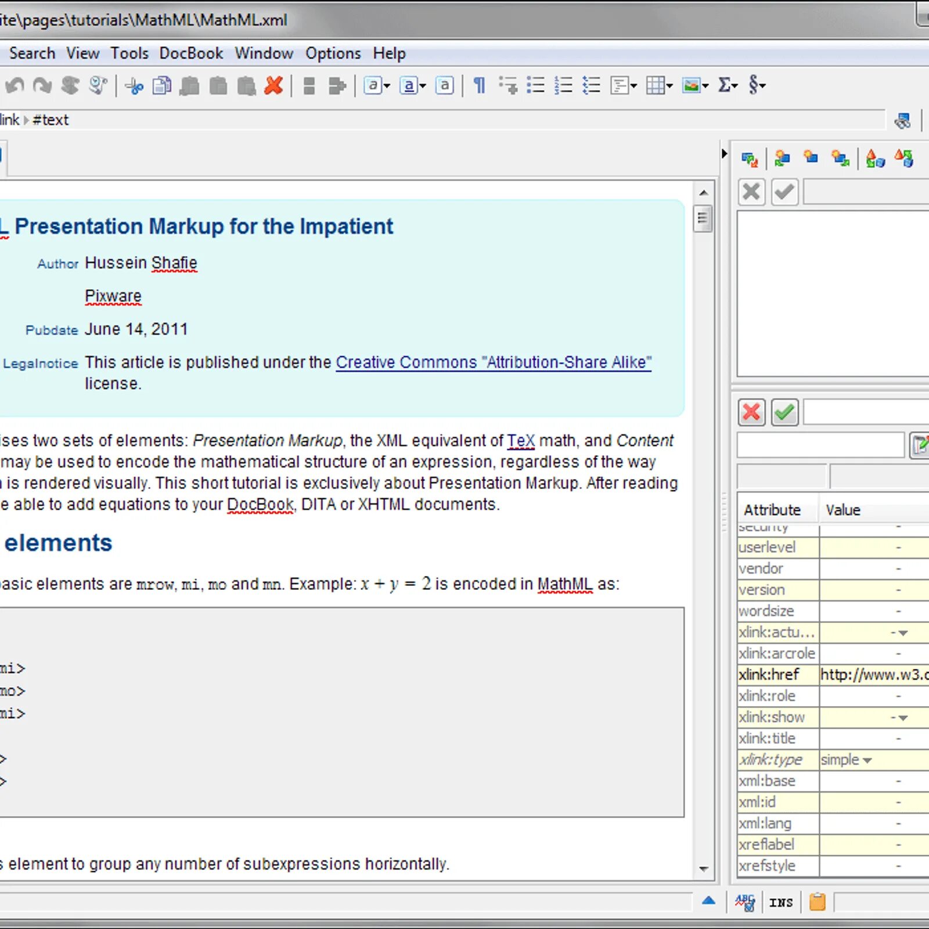Click the second Edit tool panel icon
Screen dimensions: 929x929
(782, 159)
